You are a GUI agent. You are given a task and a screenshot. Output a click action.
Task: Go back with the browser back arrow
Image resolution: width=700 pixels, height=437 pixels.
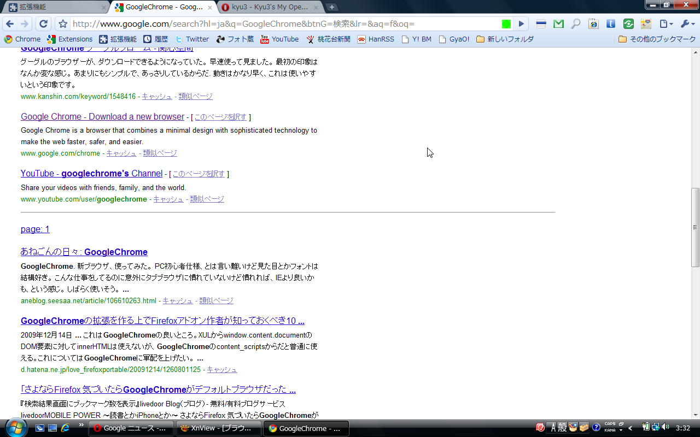pyautogui.click(x=10, y=24)
